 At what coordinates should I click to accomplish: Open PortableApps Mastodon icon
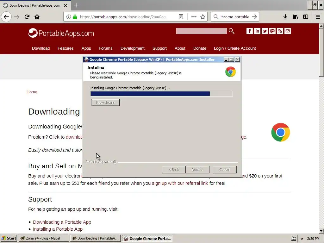272,31
